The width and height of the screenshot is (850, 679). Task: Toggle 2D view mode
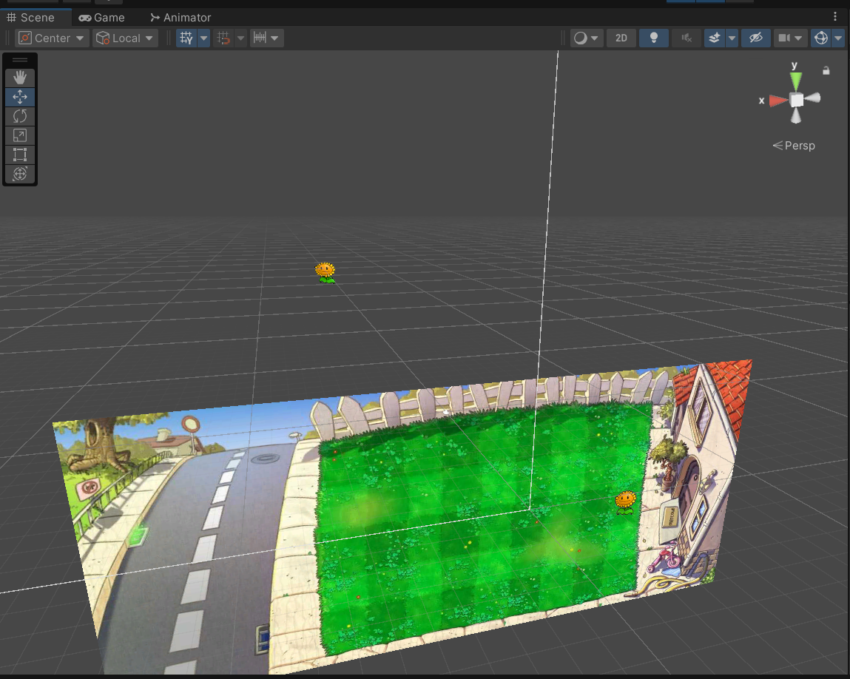click(x=621, y=38)
